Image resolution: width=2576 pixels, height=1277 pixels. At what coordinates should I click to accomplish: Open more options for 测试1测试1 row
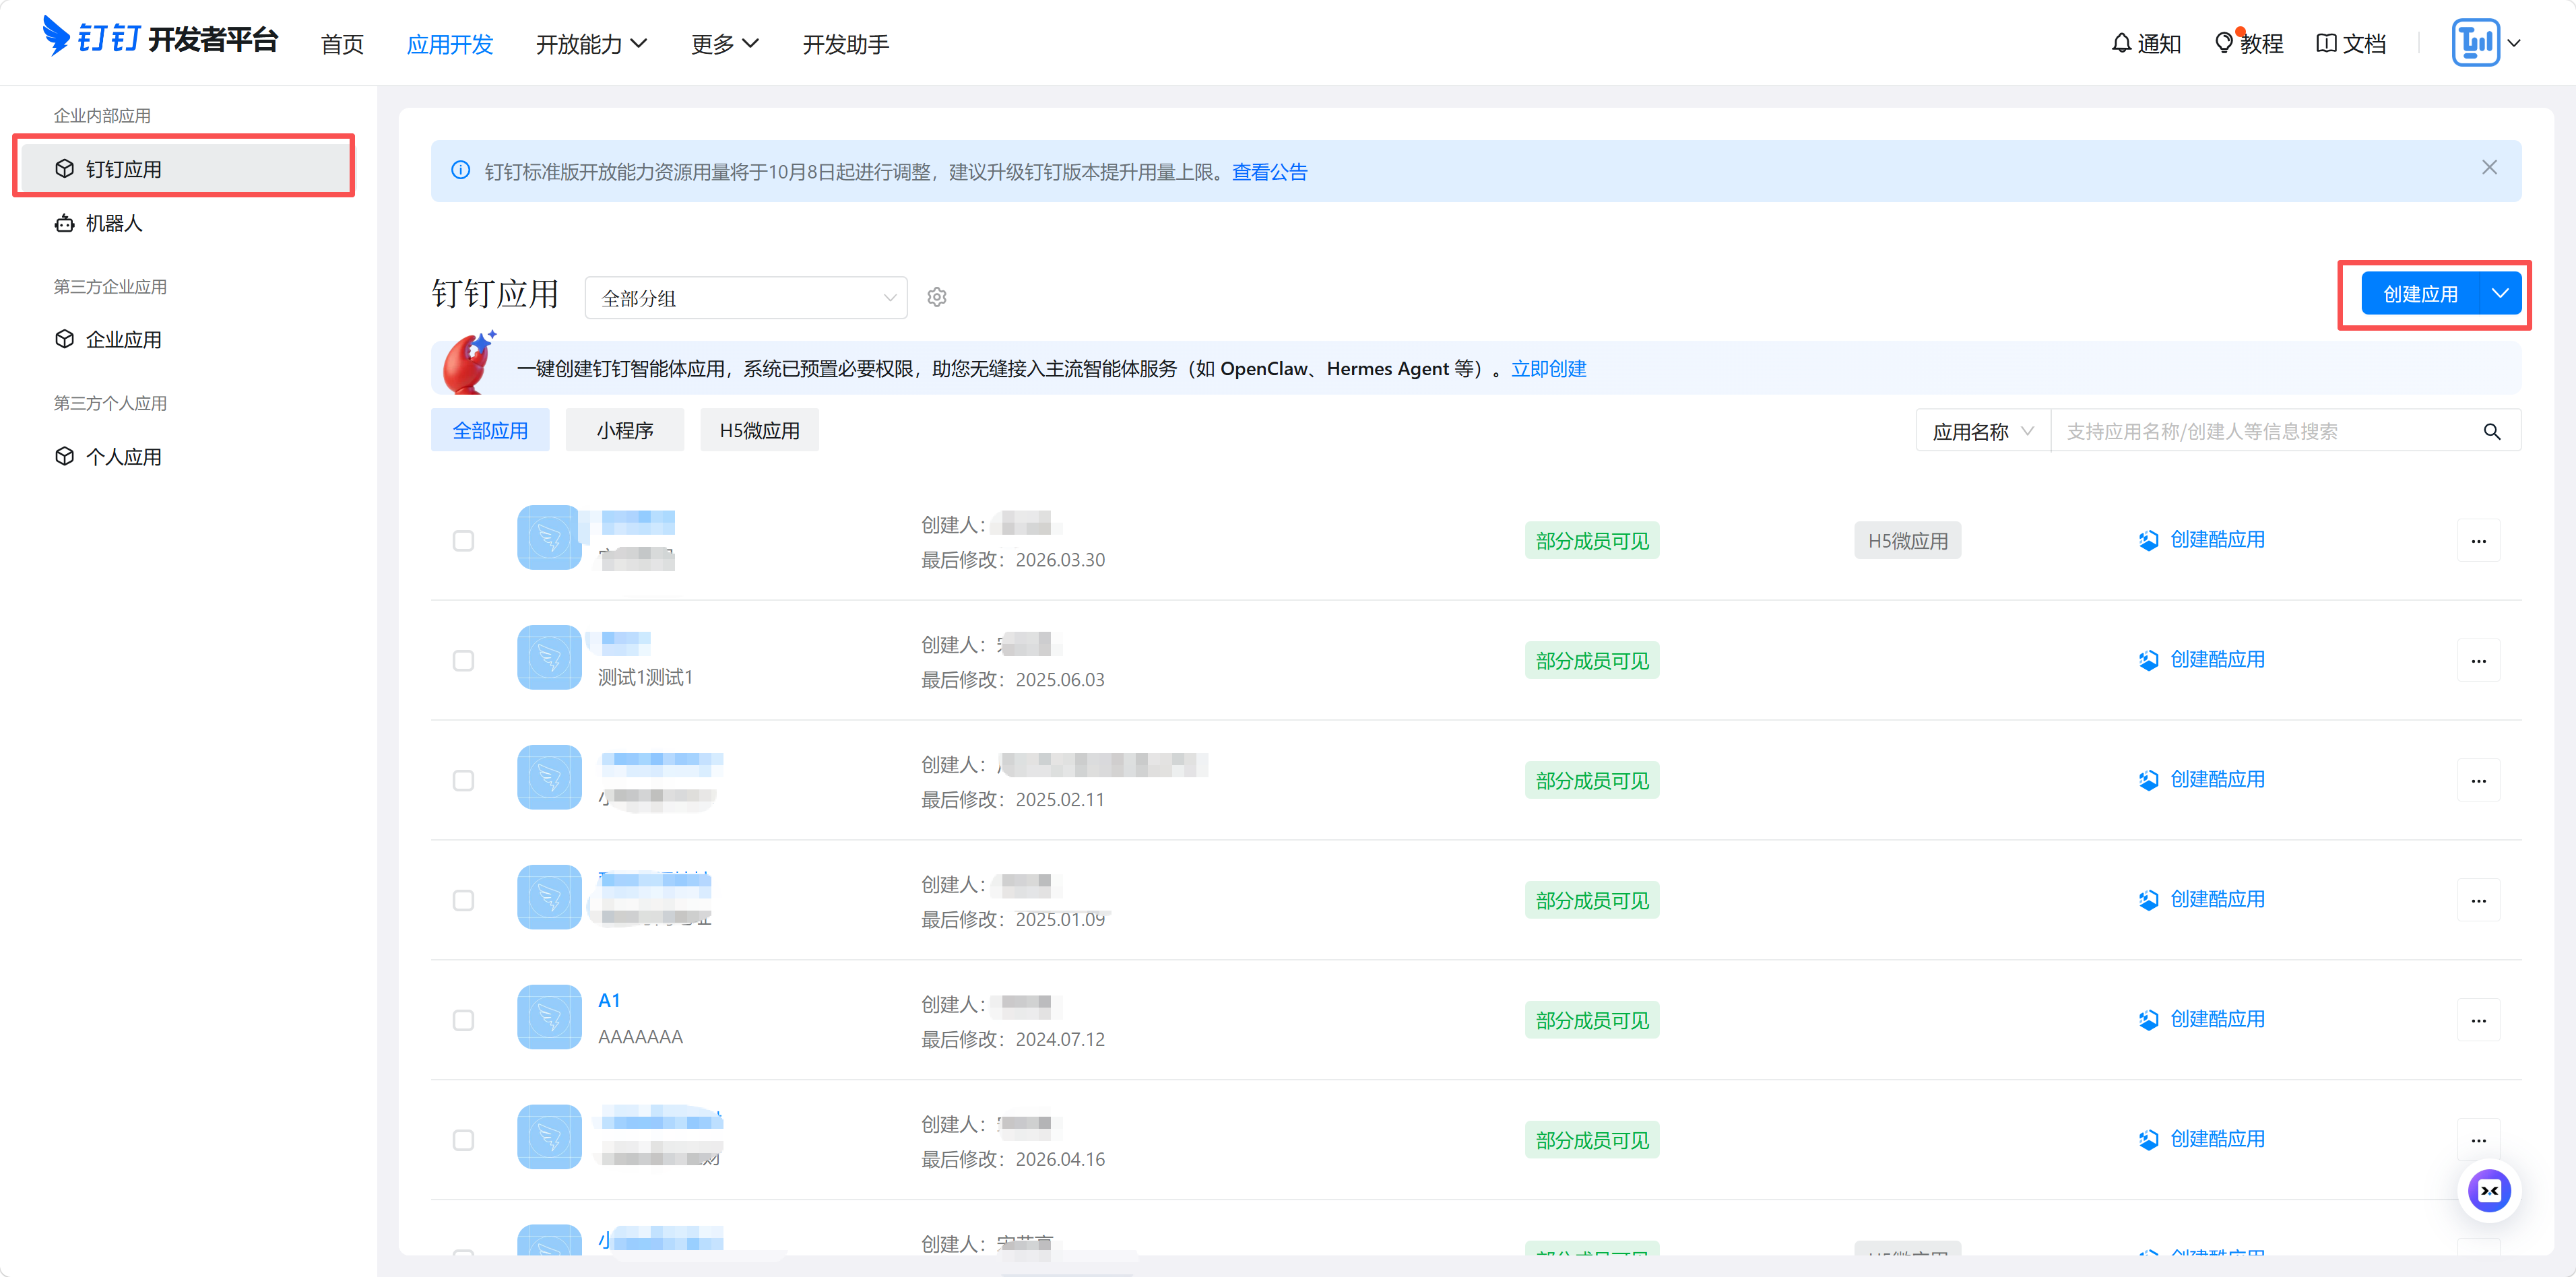2478,661
